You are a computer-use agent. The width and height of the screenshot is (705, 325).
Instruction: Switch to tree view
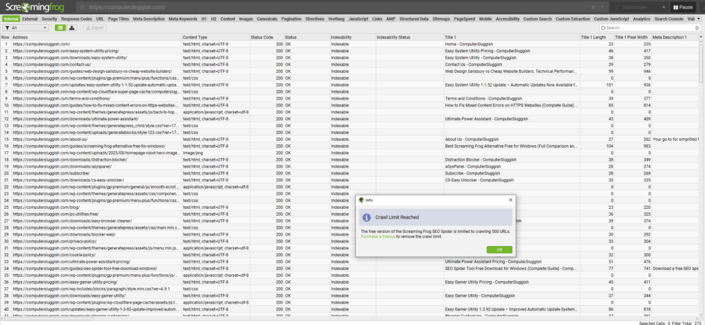point(71,28)
